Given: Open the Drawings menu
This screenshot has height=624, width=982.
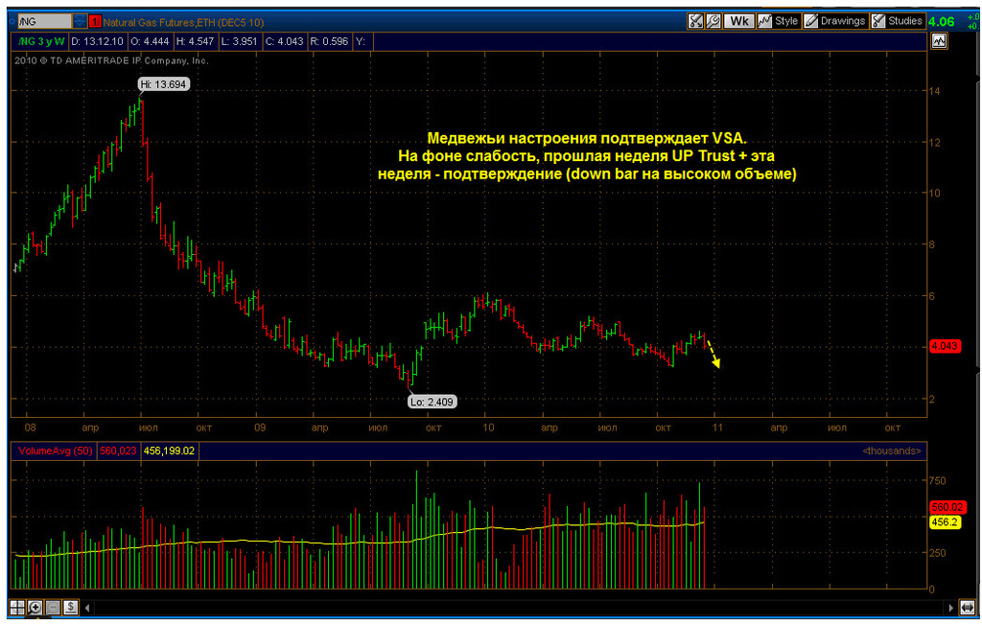Looking at the screenshot, I should (835, 21).
